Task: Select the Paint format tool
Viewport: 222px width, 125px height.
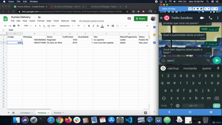Action: [18, 26]
